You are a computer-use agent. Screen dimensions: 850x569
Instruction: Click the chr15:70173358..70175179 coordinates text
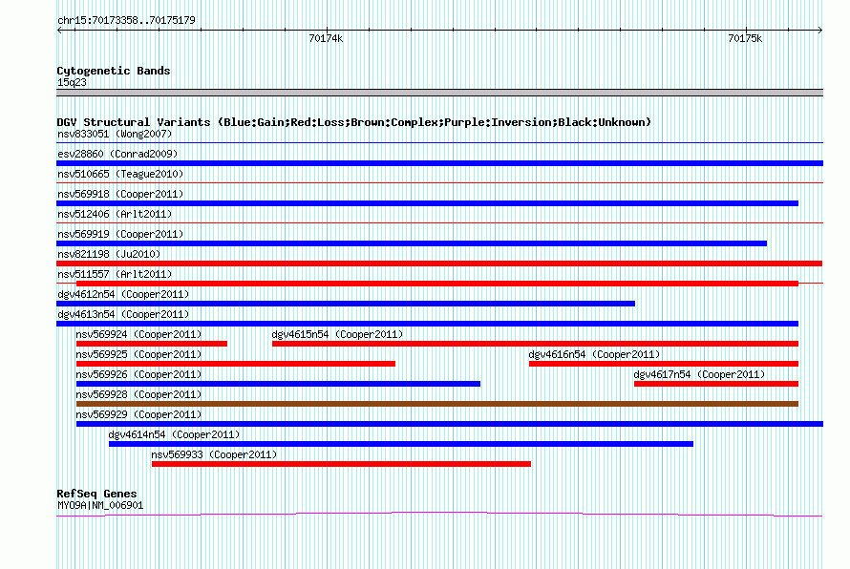(126, 21)
